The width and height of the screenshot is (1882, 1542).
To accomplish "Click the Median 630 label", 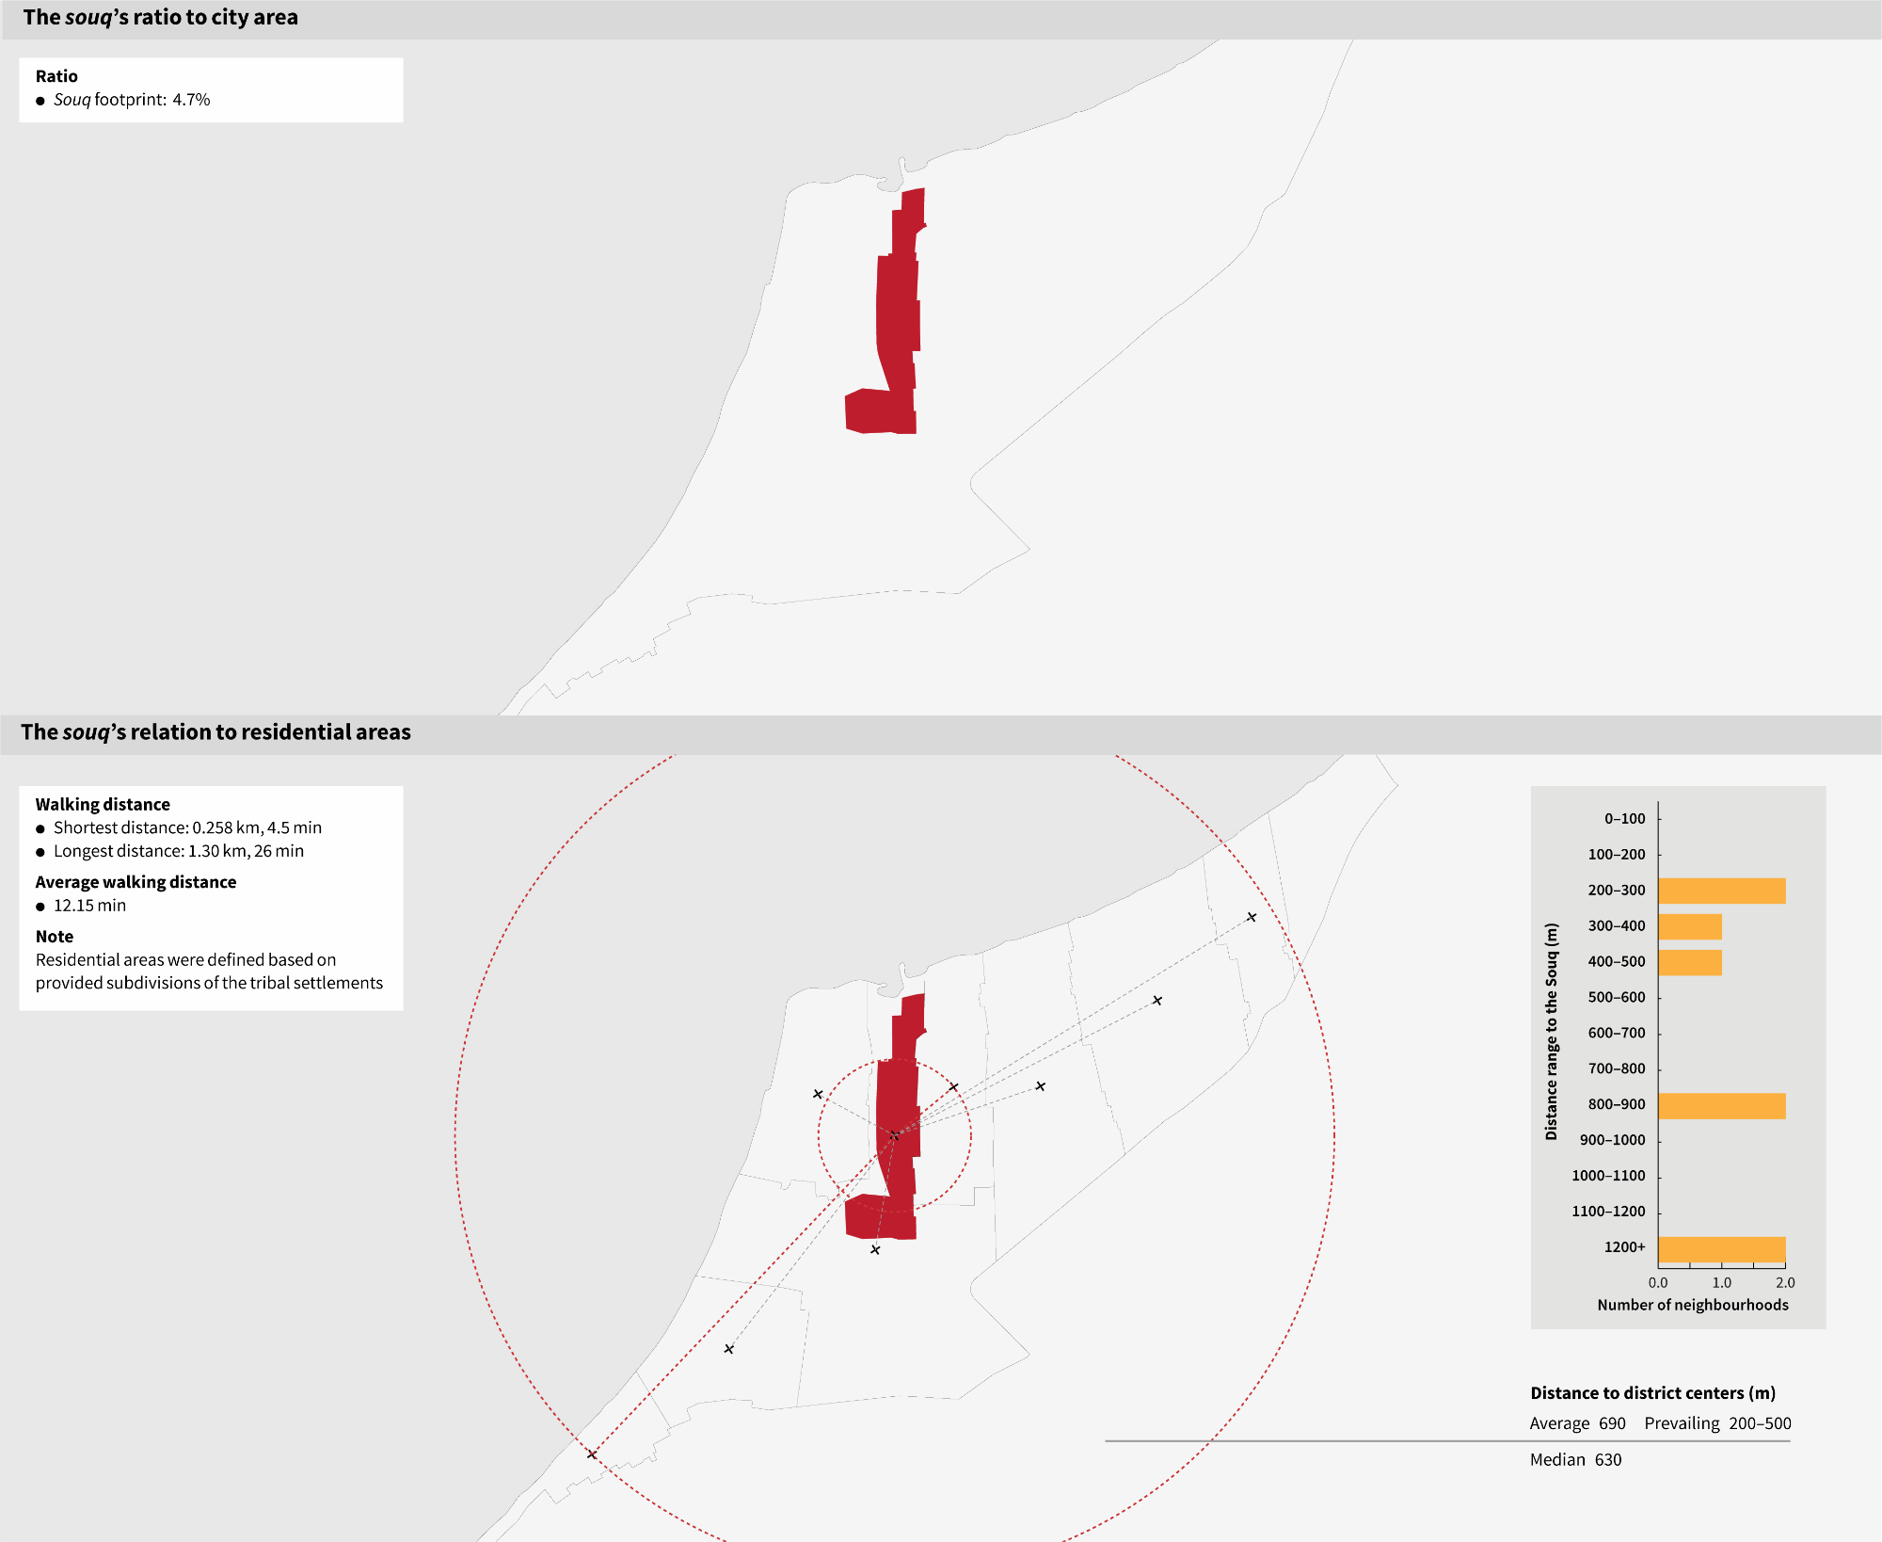I will pyautogui.click(x=1575, y=1460).
